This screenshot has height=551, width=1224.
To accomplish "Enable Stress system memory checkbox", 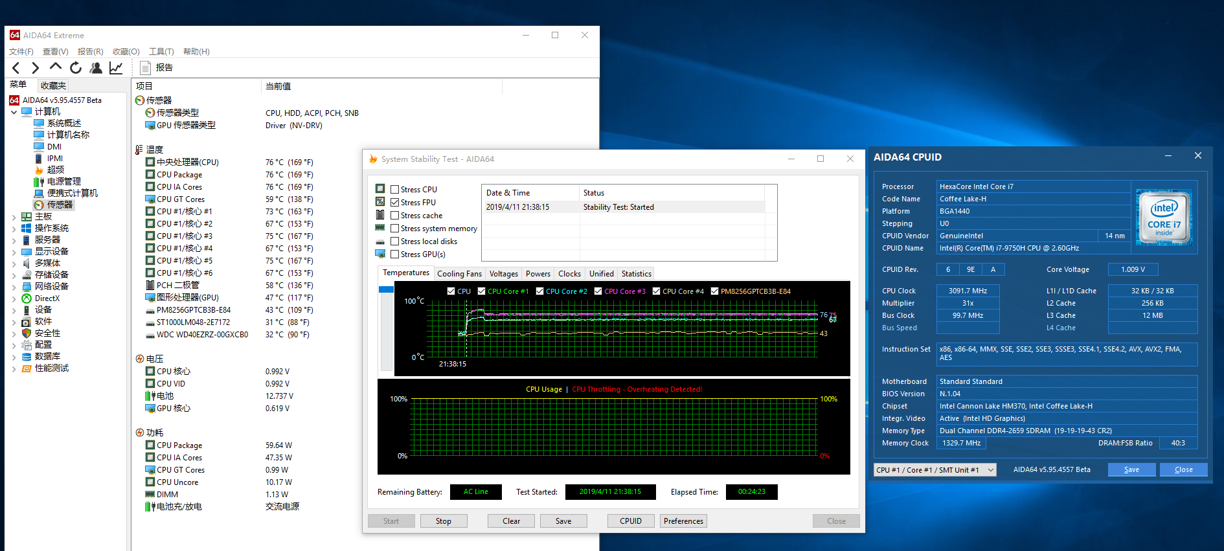I will coord(394,228).
